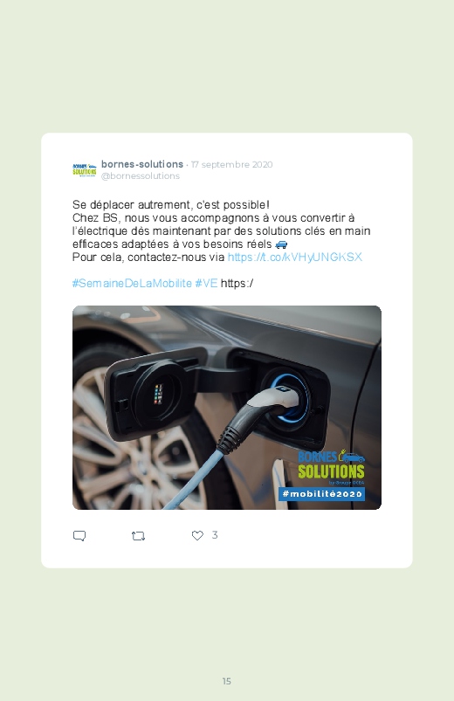Click the bornes-solutions account name
Image resolution: width=454 pixels, height=701 pixels.
(x=142, y=164)
